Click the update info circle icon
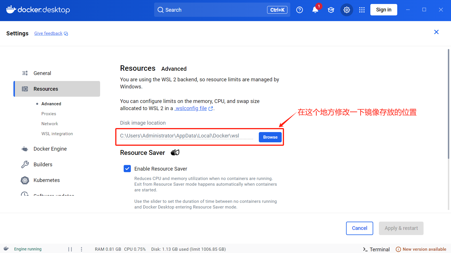Screen dimensions: 451x253 398,249
